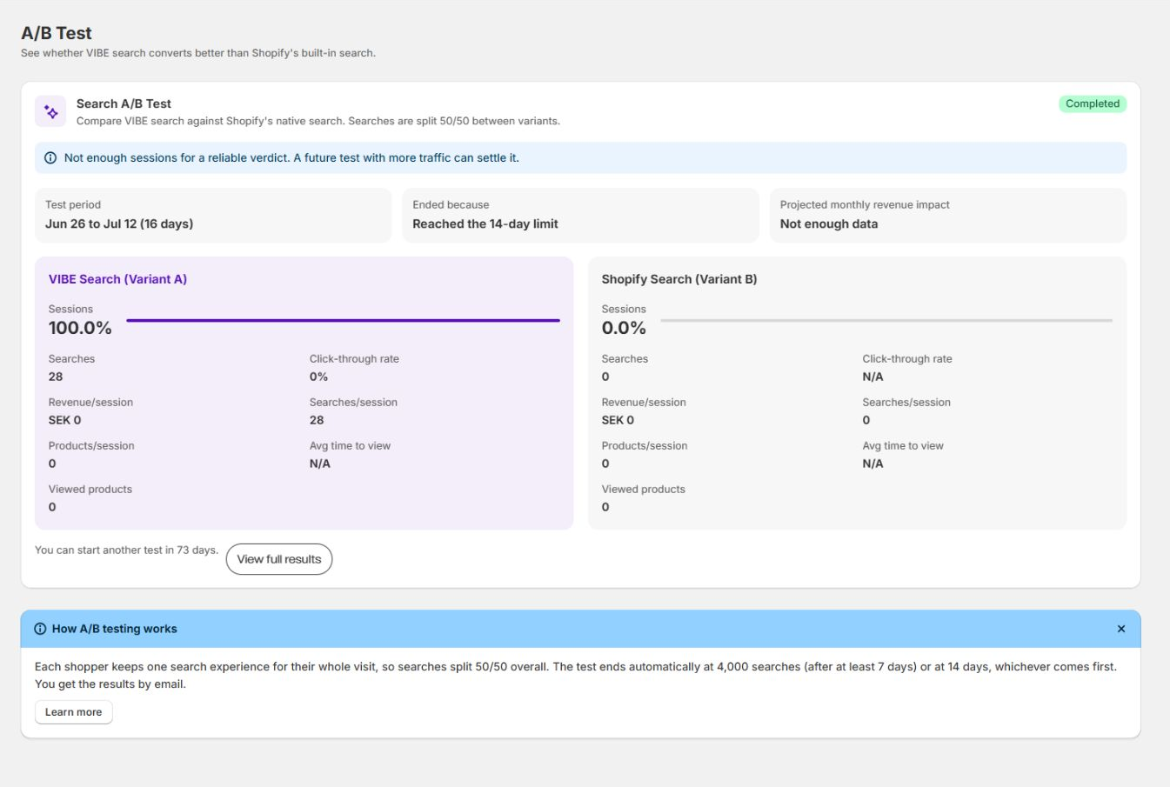Click the 100.0% sessions value
The width and height of the screenshot is (1170, 787).
[80, 328]
